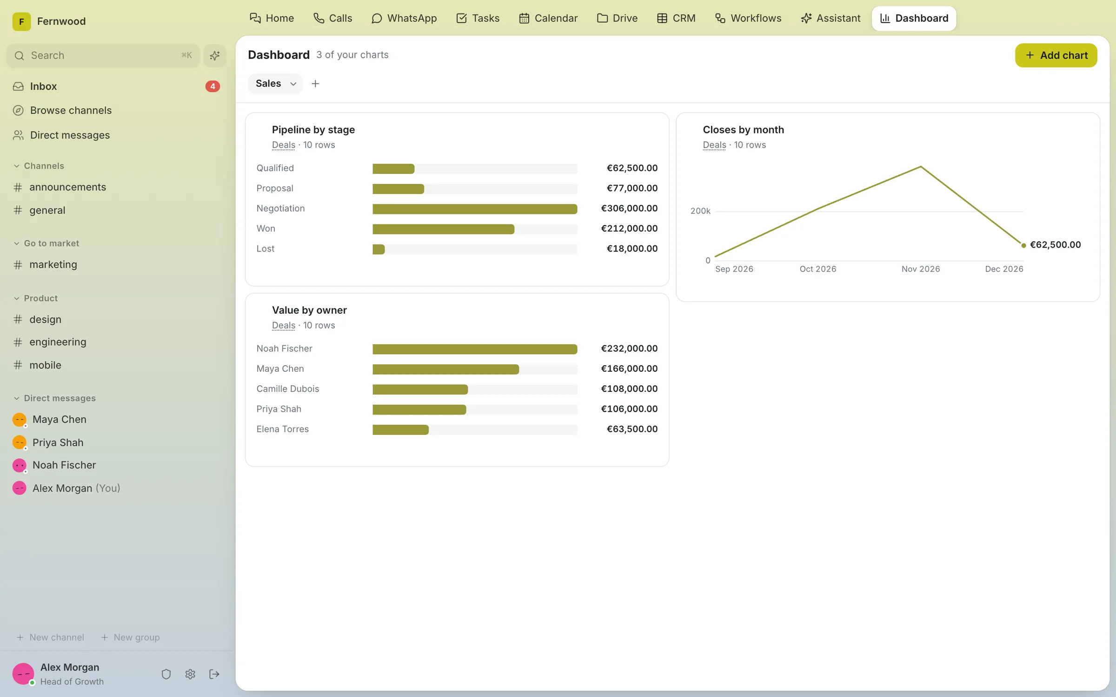
Task: Click the Negotiation bar in Pipeline chart
Action: [x=475, y=209]
